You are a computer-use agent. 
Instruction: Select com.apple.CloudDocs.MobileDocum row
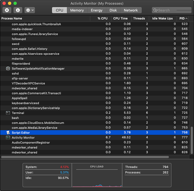[x=95, y=123]
